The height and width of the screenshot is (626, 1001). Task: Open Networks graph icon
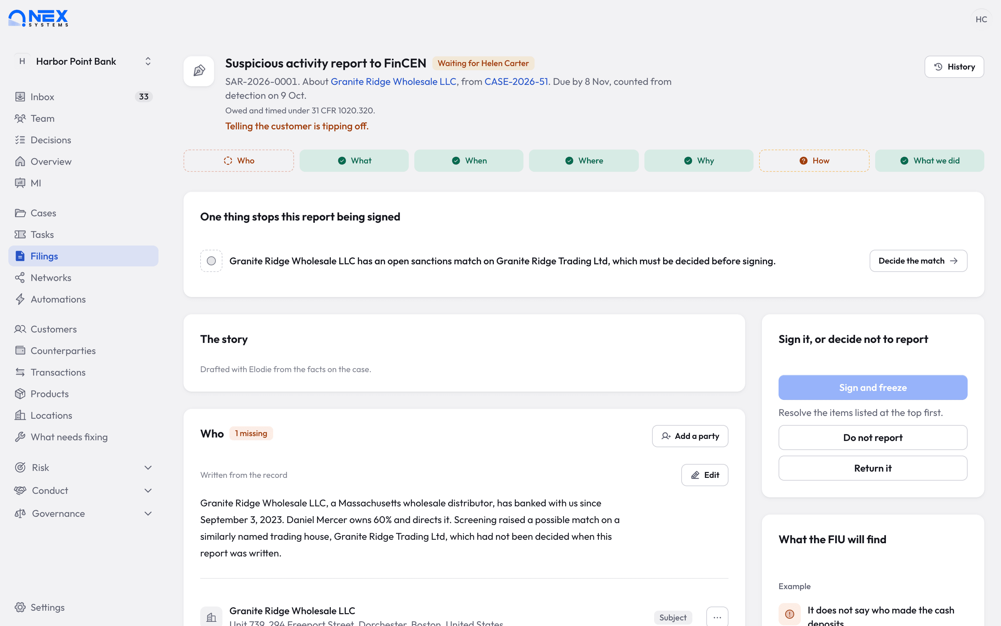click(x=20, y=278)
